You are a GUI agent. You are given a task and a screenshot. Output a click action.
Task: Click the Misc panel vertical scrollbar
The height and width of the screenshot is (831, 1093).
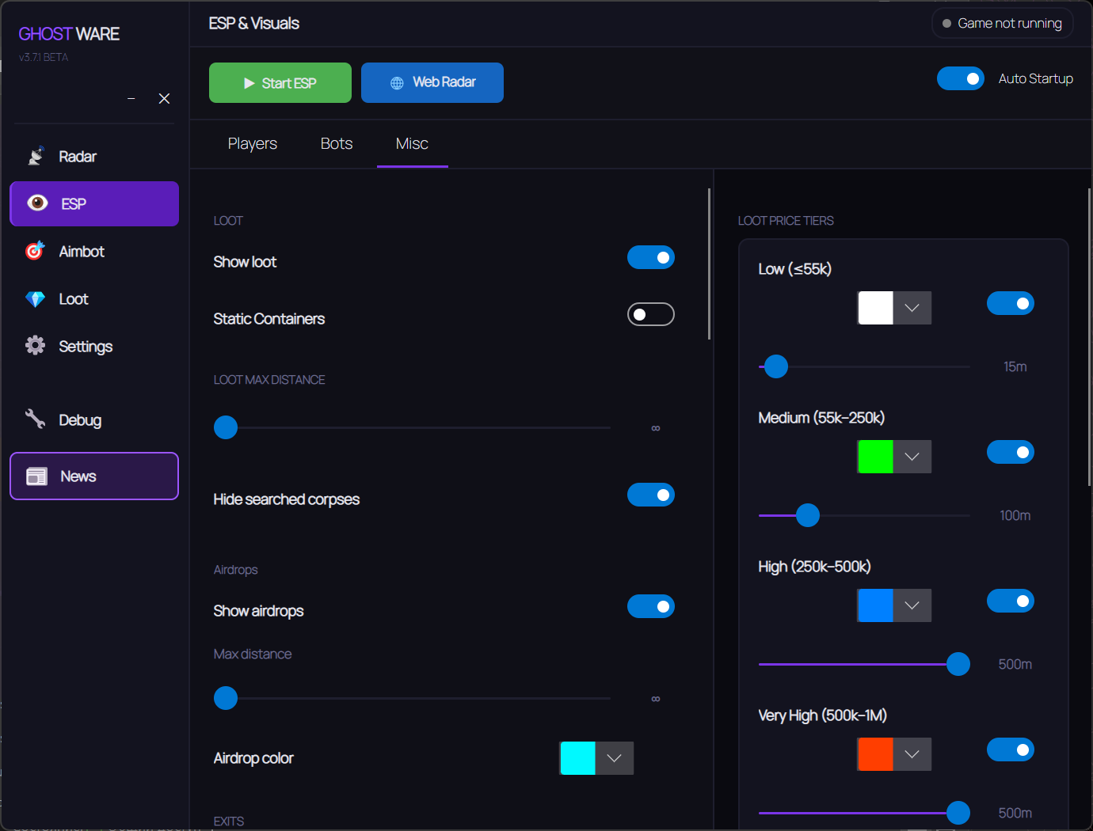click(x=709, y=264)
